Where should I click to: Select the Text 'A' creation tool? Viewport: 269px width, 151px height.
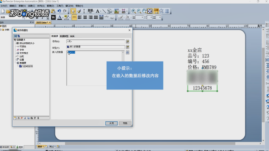[x=97, y=11]
